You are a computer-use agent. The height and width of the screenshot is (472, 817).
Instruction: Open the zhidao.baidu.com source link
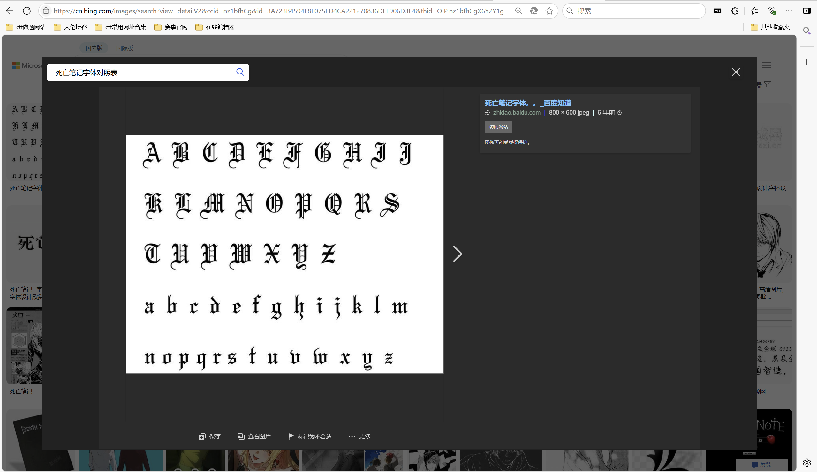point(517,112)
